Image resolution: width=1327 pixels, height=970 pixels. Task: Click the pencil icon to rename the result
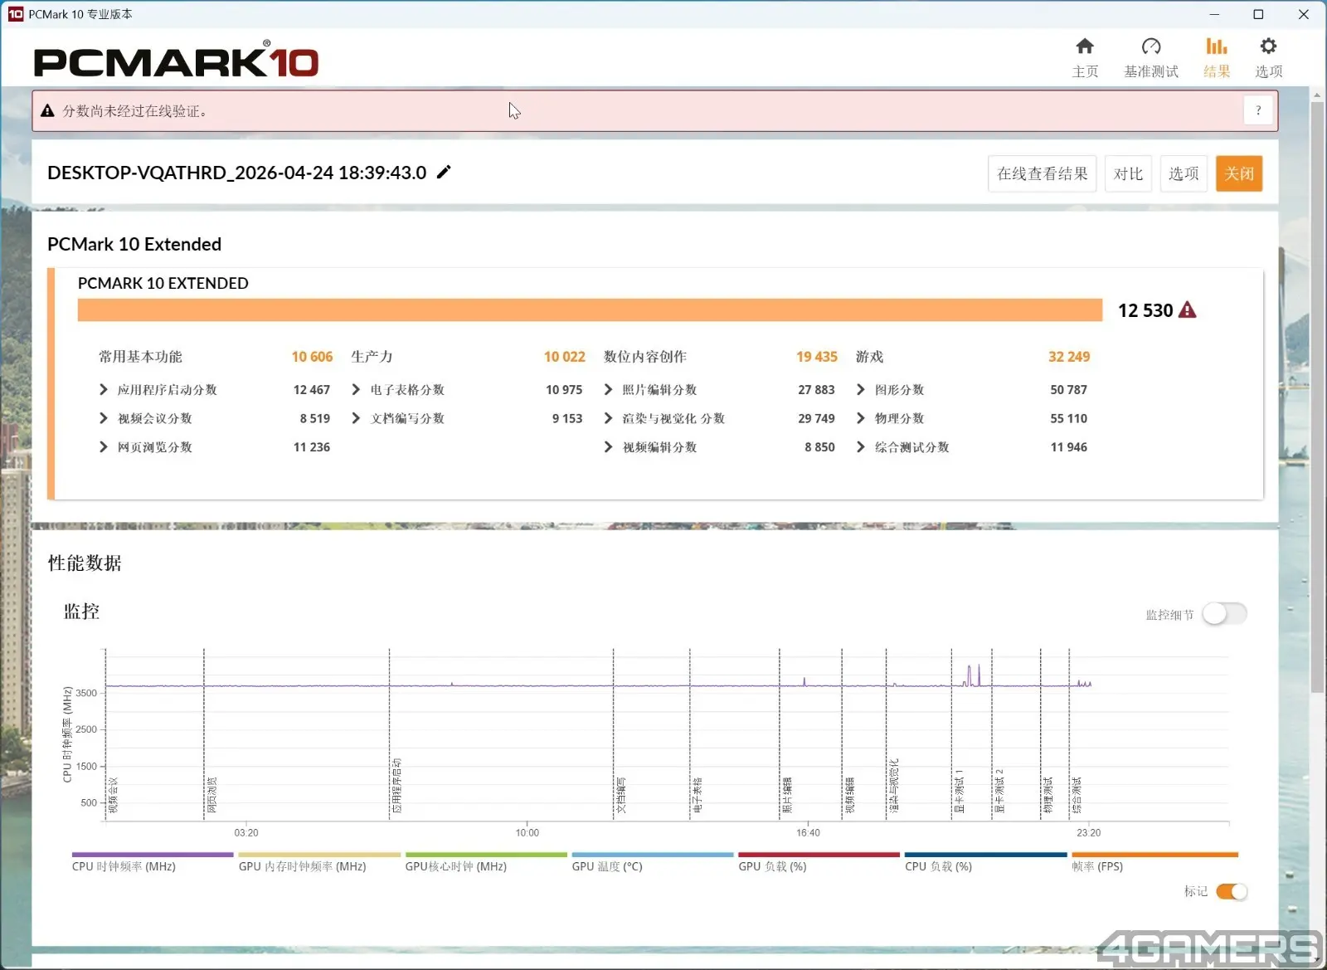pos(445,172)
